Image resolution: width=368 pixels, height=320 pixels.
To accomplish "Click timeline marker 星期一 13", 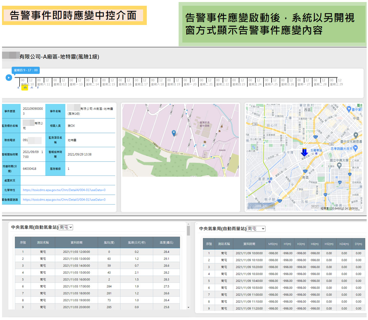I will coord(76,84).
